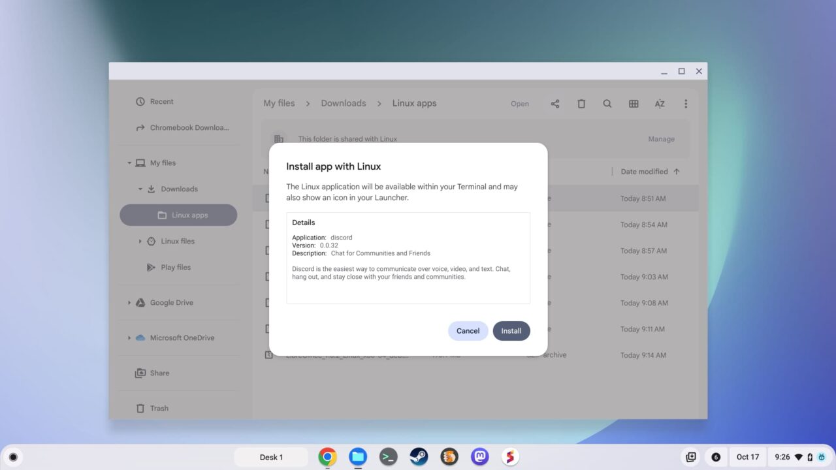
Task: Cancel the Linux app installation
Action: point(468,331)
